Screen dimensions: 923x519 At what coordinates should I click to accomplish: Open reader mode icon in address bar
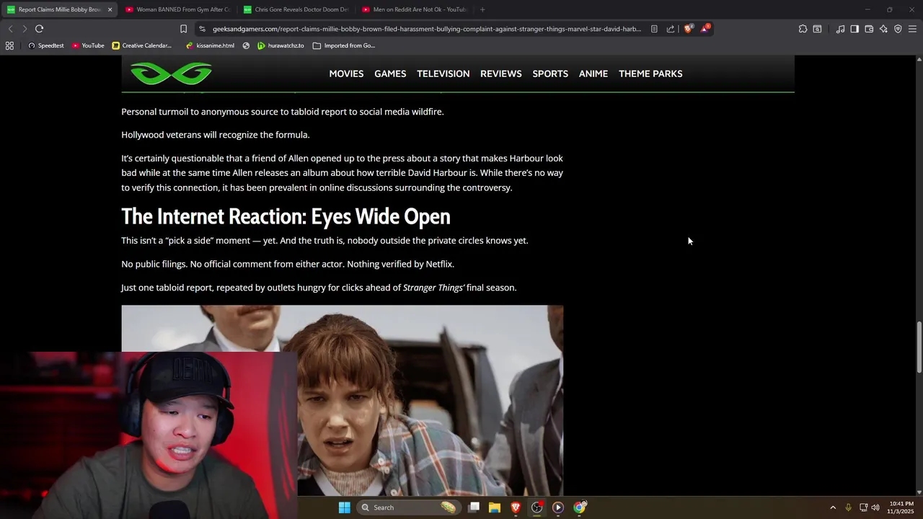pyautogui.click(x=654, y=29)
